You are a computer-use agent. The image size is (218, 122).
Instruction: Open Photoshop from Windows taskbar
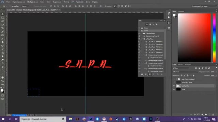[91, 119]
